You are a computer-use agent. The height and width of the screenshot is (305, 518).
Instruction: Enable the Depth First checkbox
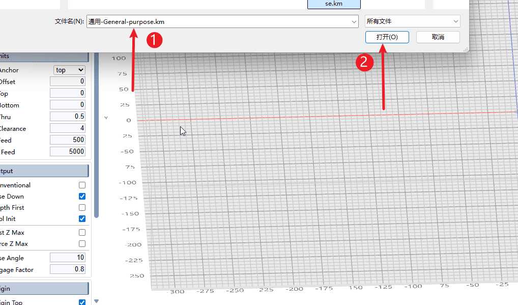pos(82,208)
